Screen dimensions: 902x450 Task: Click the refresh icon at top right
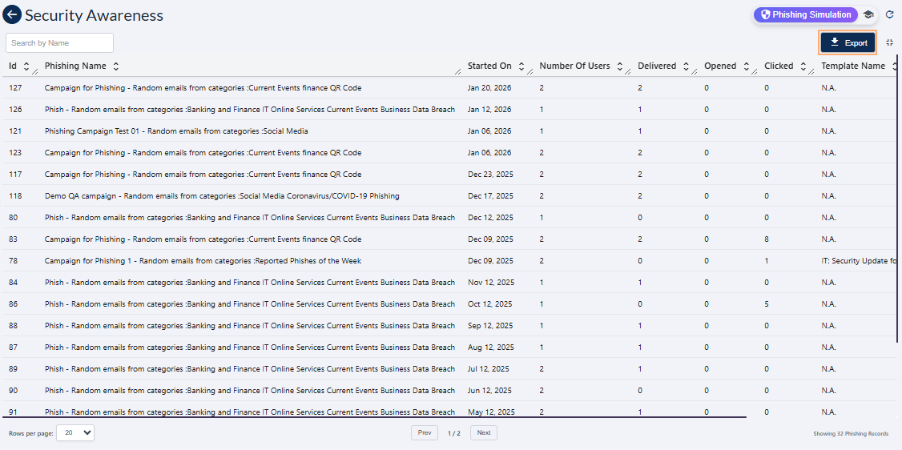(x=889, y=15)
